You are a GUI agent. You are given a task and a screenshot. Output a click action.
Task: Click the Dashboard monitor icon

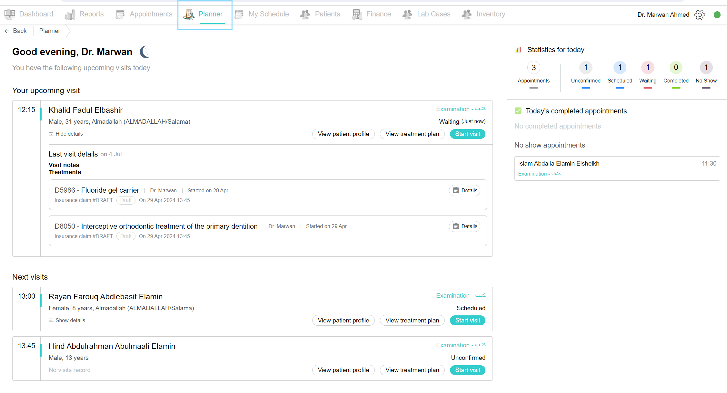(x=10, y=14)
